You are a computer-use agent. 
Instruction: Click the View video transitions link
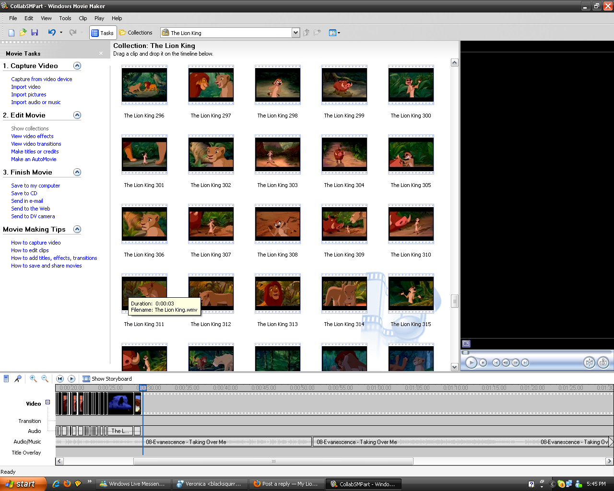(x=36, y=144)
